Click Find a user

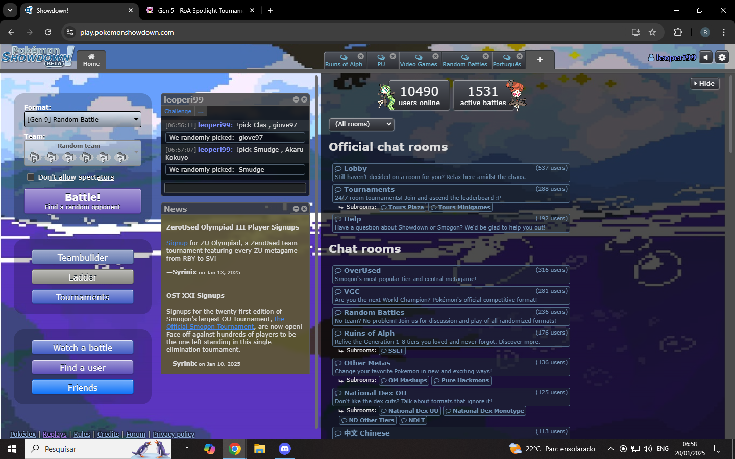tap(83, 368)
